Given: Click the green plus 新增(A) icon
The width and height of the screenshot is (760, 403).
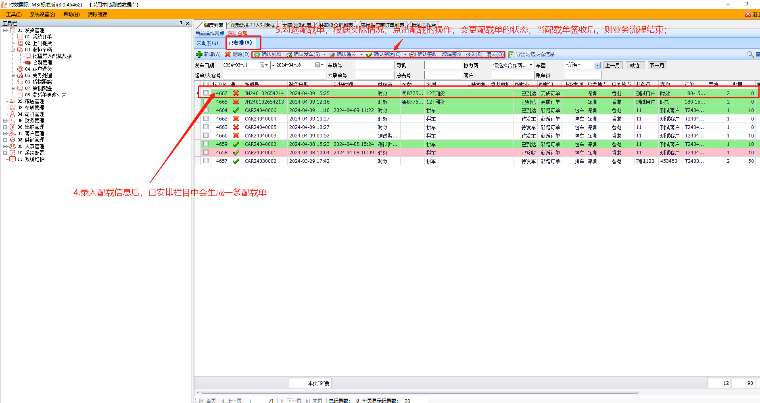Looking at the screenshot, I should click(199, 54).
